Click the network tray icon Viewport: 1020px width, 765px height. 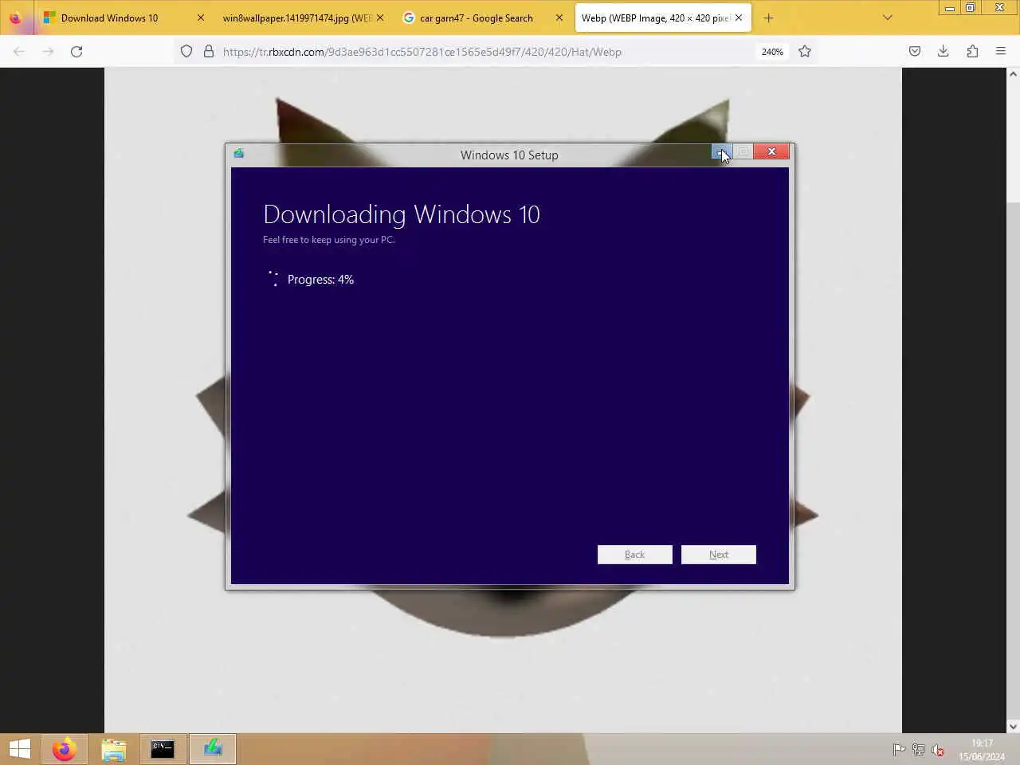tap(918, 749)
